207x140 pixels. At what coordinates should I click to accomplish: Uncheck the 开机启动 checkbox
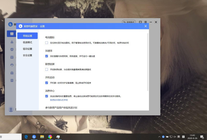click(47, 83)
